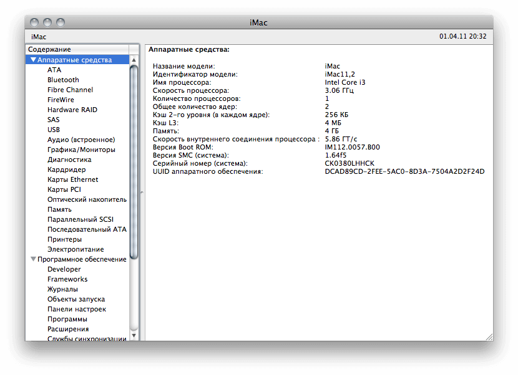Open the Журналы section
The width and height of the screenshot is (518, 375).
pyautogui.click(x=62, y=289)
